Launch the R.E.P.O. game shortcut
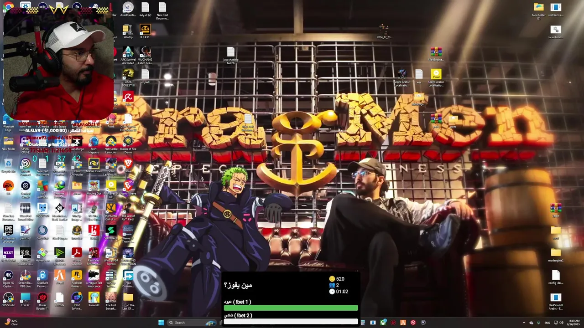 pyautogui.click(x=145, y=32)
